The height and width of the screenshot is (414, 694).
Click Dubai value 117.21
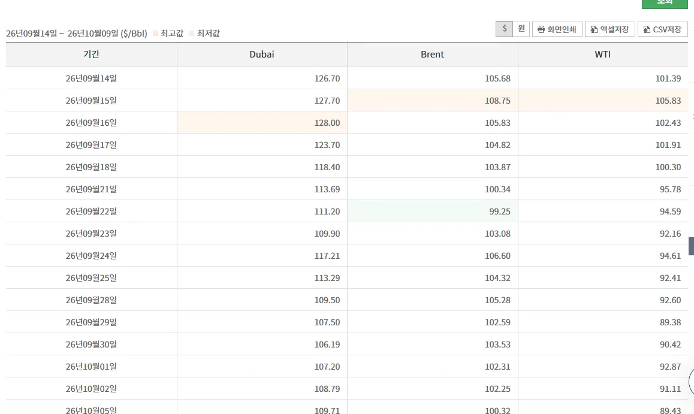[327, 256]
